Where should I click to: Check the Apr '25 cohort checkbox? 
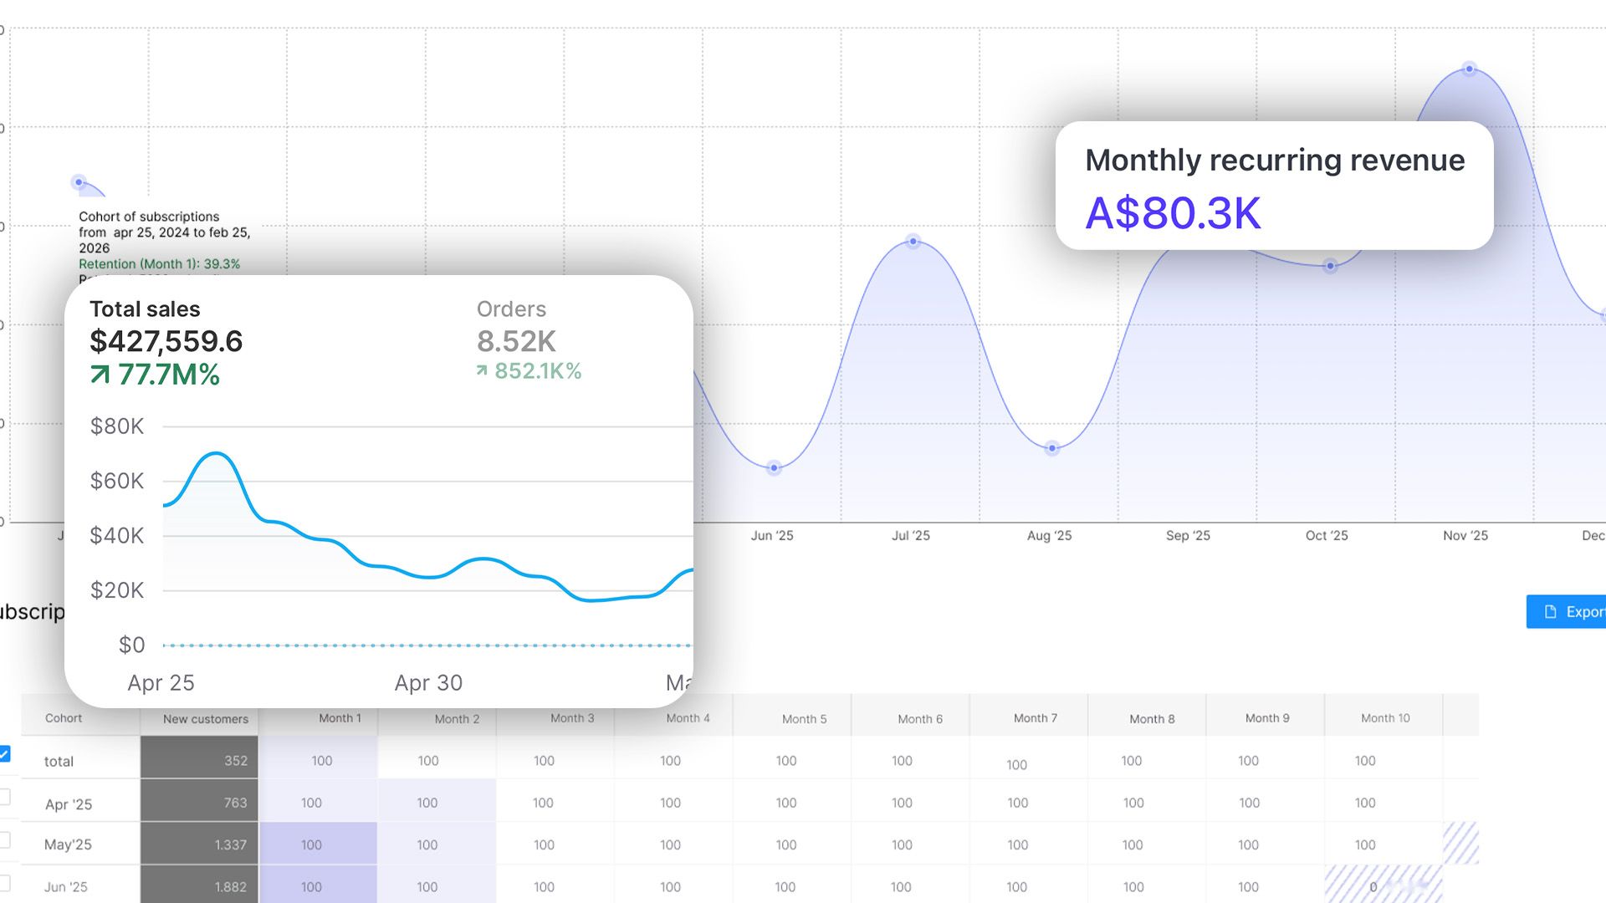click(x=4, y=797)
